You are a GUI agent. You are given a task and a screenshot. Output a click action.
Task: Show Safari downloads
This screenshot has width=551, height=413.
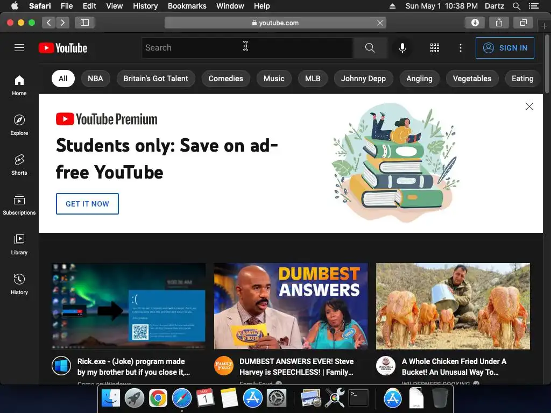(475, 23)
